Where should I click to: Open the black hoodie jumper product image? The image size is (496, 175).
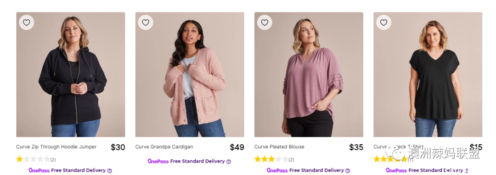click(71, 75)
